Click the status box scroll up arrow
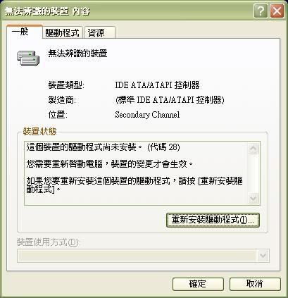288x298 pixels. click(x=253, y=148)
